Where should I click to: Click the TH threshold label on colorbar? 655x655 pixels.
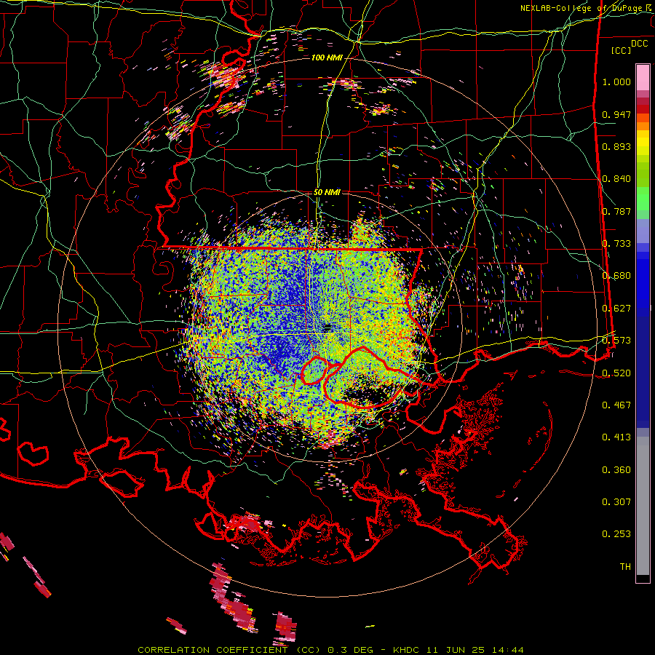pos(625,566)
